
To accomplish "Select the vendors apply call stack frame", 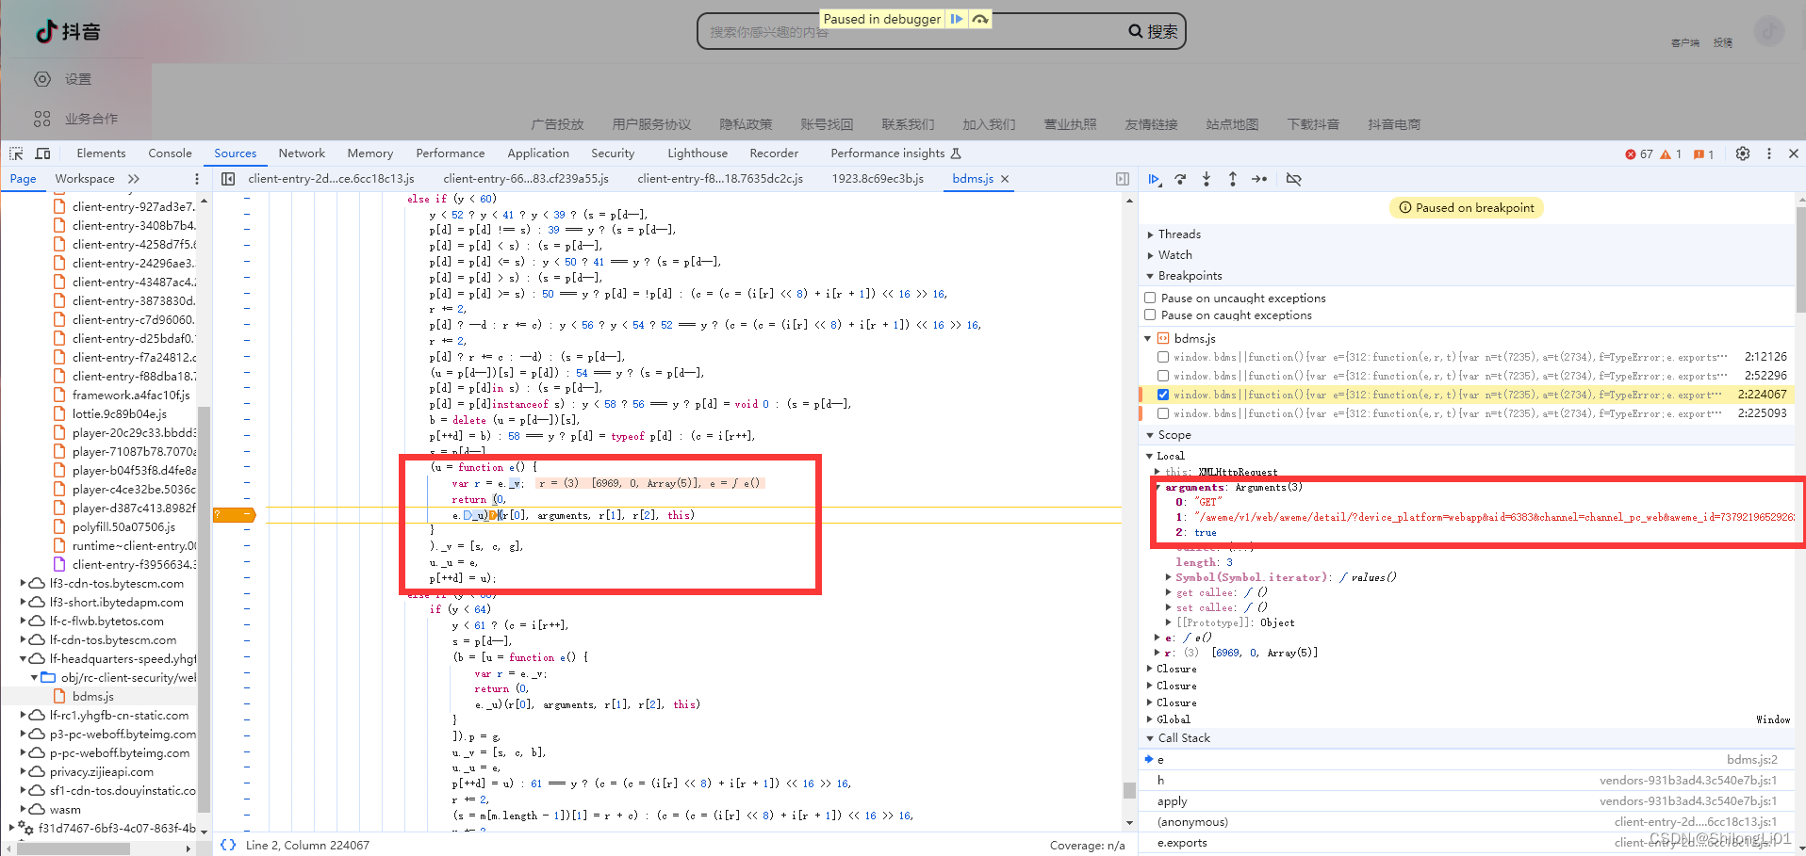I will coord(1173,801).
